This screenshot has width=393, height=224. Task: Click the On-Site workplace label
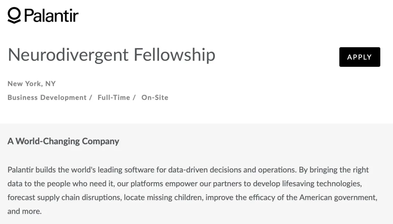(x=155, y=97)
